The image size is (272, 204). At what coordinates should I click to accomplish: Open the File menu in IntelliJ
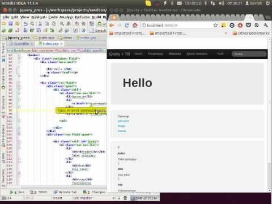pyautogui.click(x=6, y=17)
